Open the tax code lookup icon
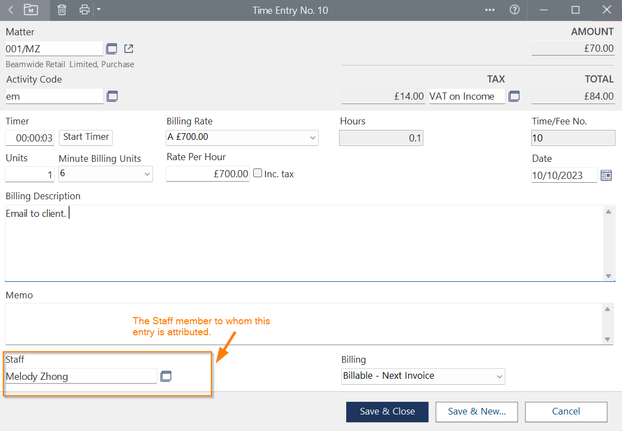Image resolution: width=622 pixels, height=431 pixels. 514,96
